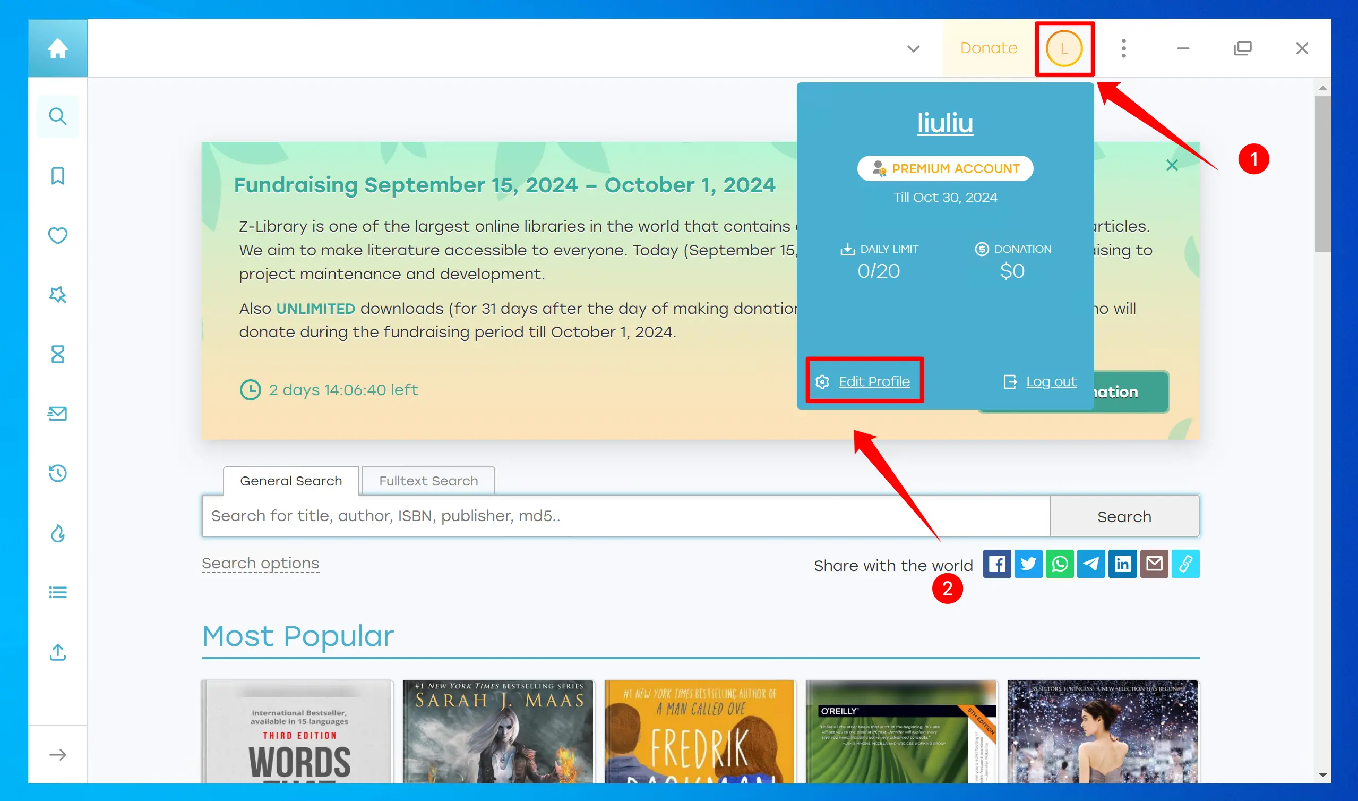
Task: Focus the book search input field
Action: coord(626,516)
